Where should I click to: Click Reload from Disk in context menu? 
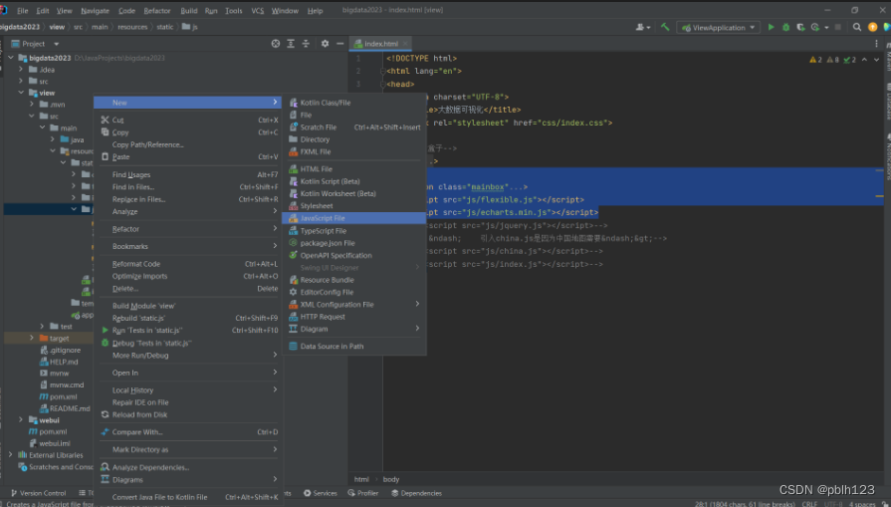coord(187,414)
